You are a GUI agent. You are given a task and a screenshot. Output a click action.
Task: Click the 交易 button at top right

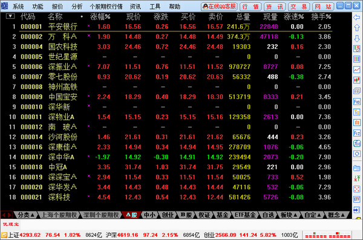point(299,7)
